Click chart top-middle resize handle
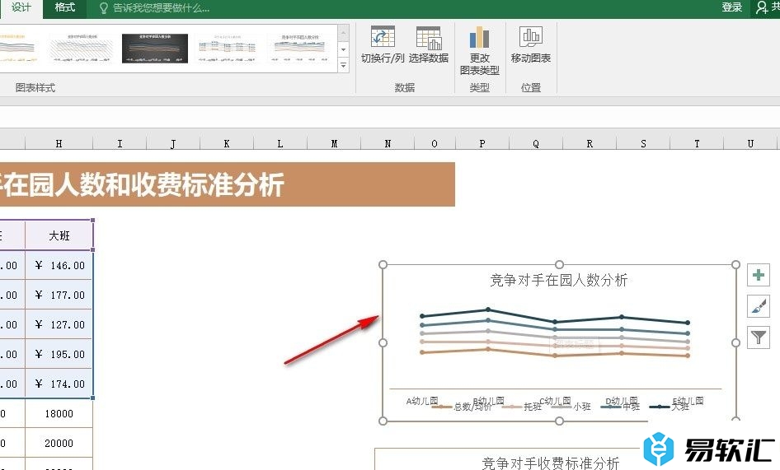This screenshot has width=780, height=470. [x=559, y=264]
